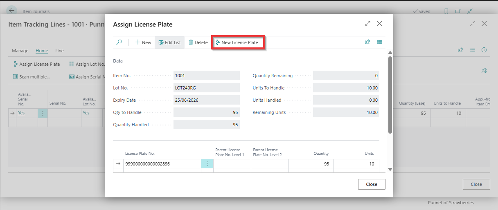Open share icon in Assign License Plate dialog
498x210 pixels.
point(367,42)
